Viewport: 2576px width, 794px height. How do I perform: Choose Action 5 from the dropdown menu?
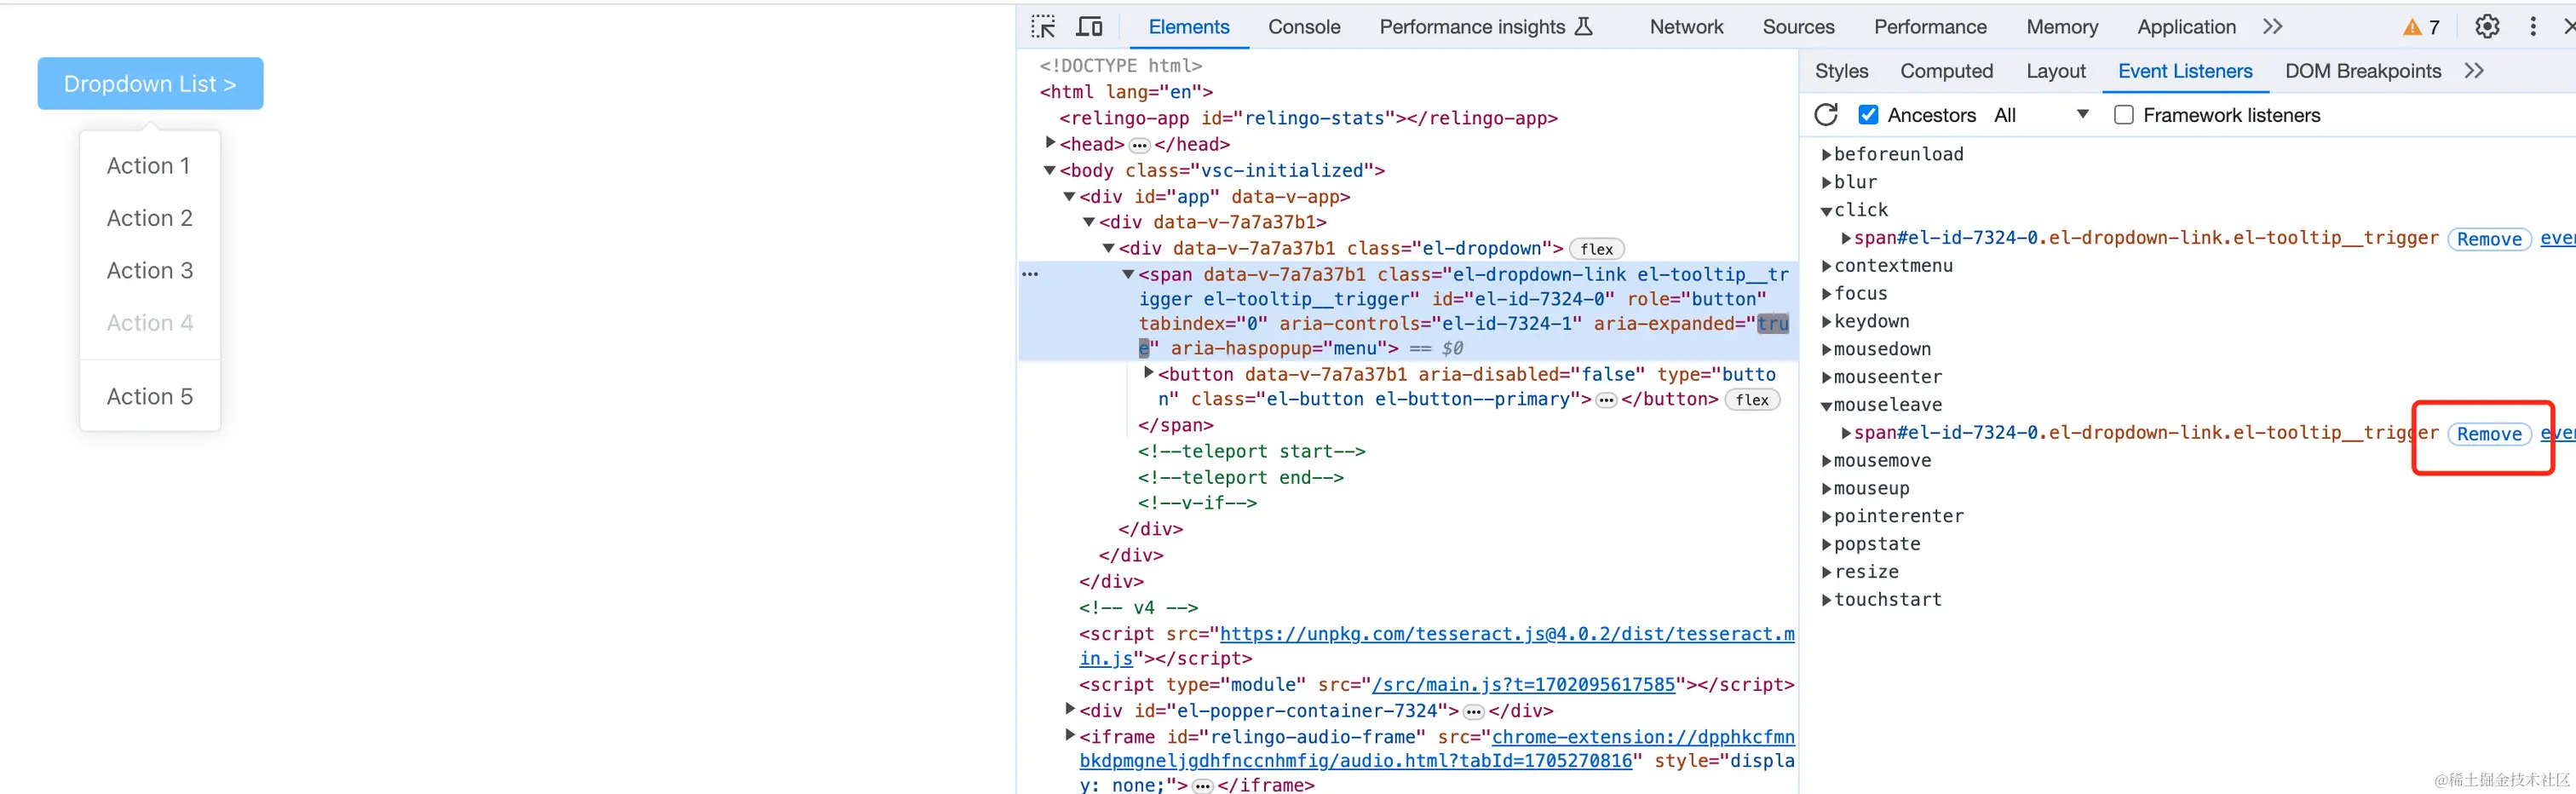point(149,397)
